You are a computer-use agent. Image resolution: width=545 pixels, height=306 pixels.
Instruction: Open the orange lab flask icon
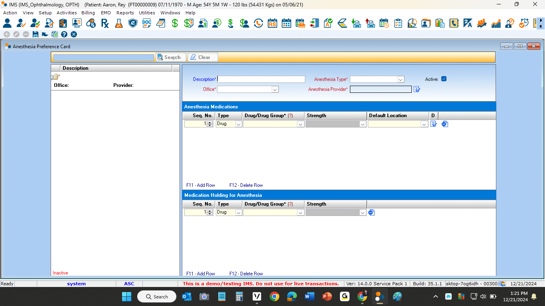[x=118, y=23]
